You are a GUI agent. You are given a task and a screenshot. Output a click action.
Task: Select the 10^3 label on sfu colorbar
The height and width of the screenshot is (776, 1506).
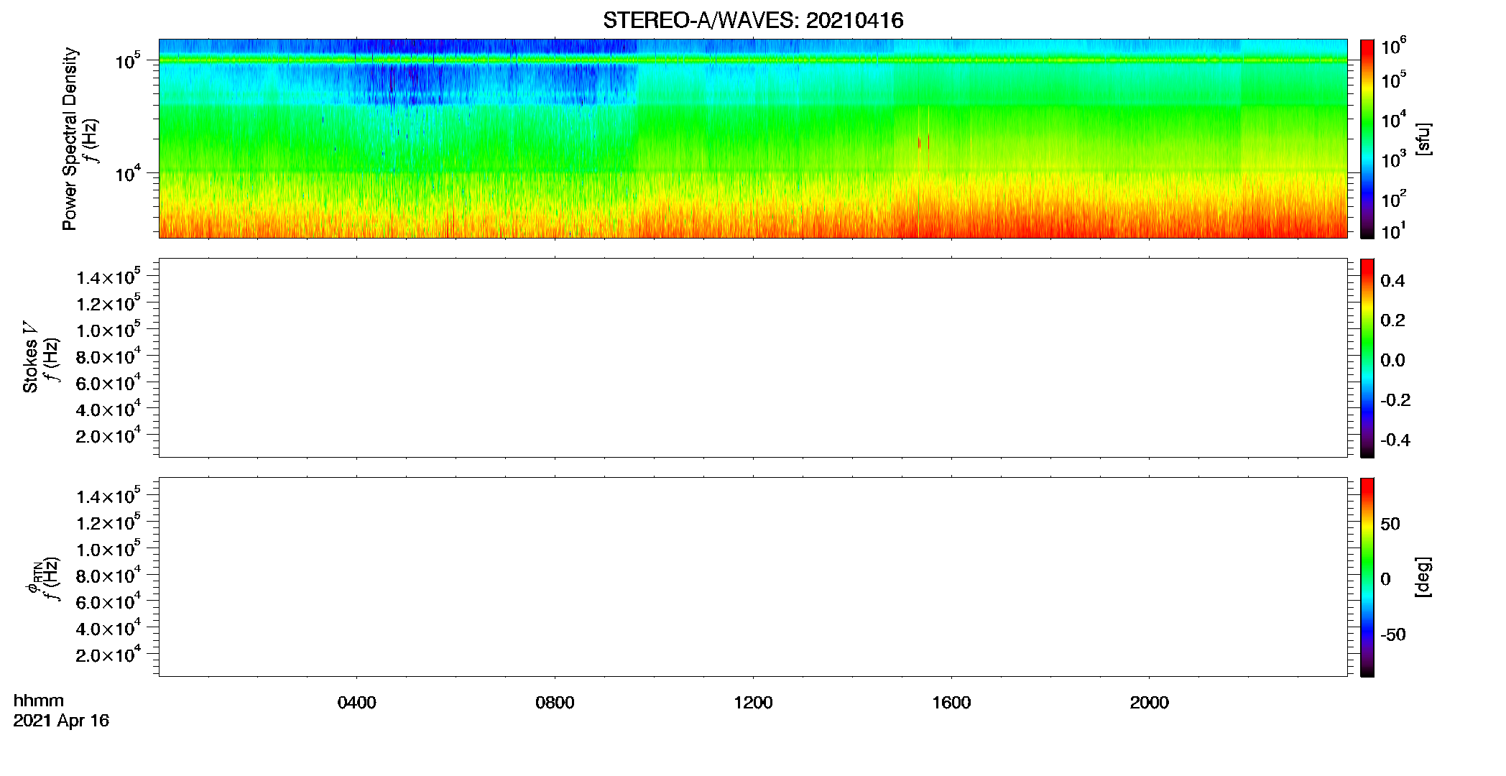(1393, 160)
